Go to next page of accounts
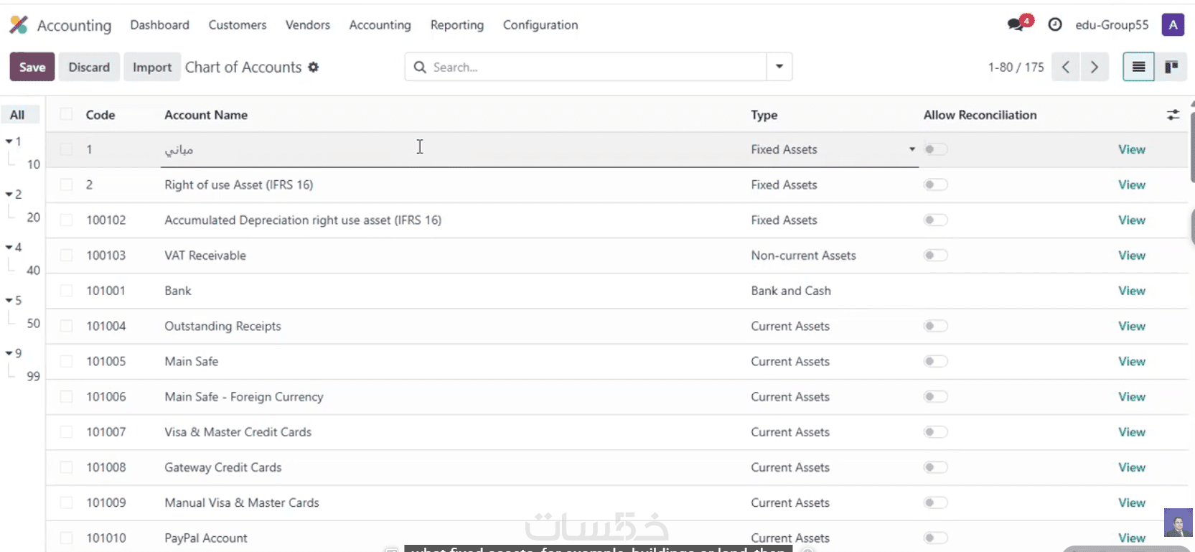This screenshot has width=1195, height=552. point(1095,67)
